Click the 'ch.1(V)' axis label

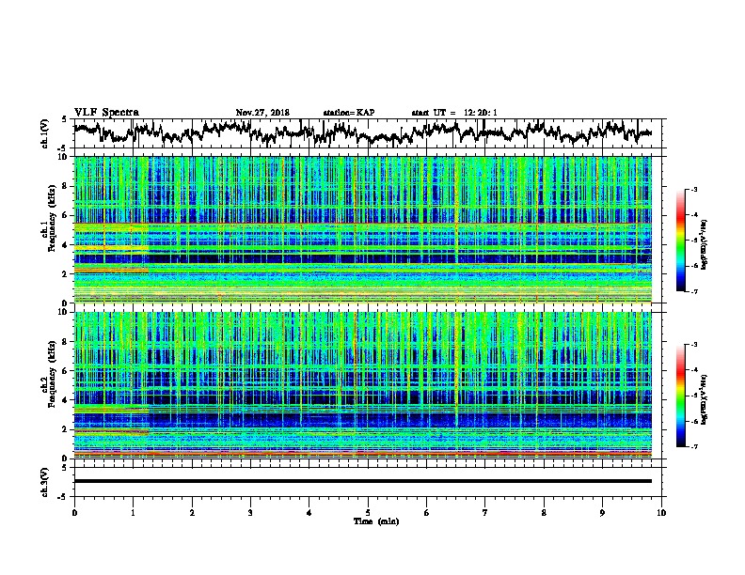click(x=45, y=132)
